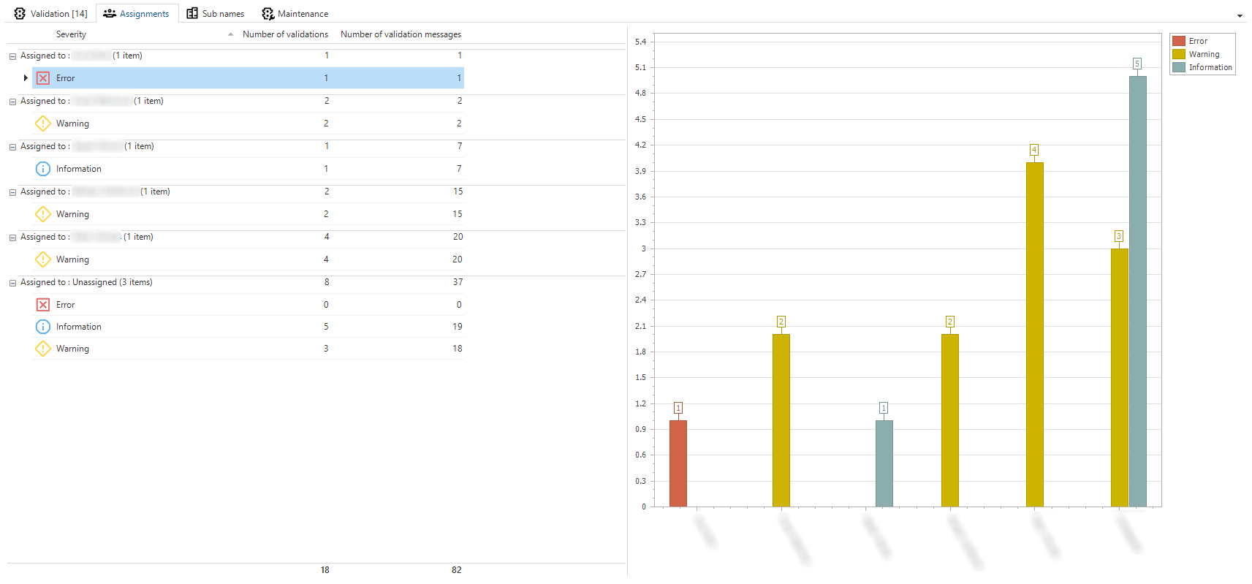Viewport: 1252px width, 584px height.
Task: Collapse the Assigned to group with 15 messages
Action: 12,192
